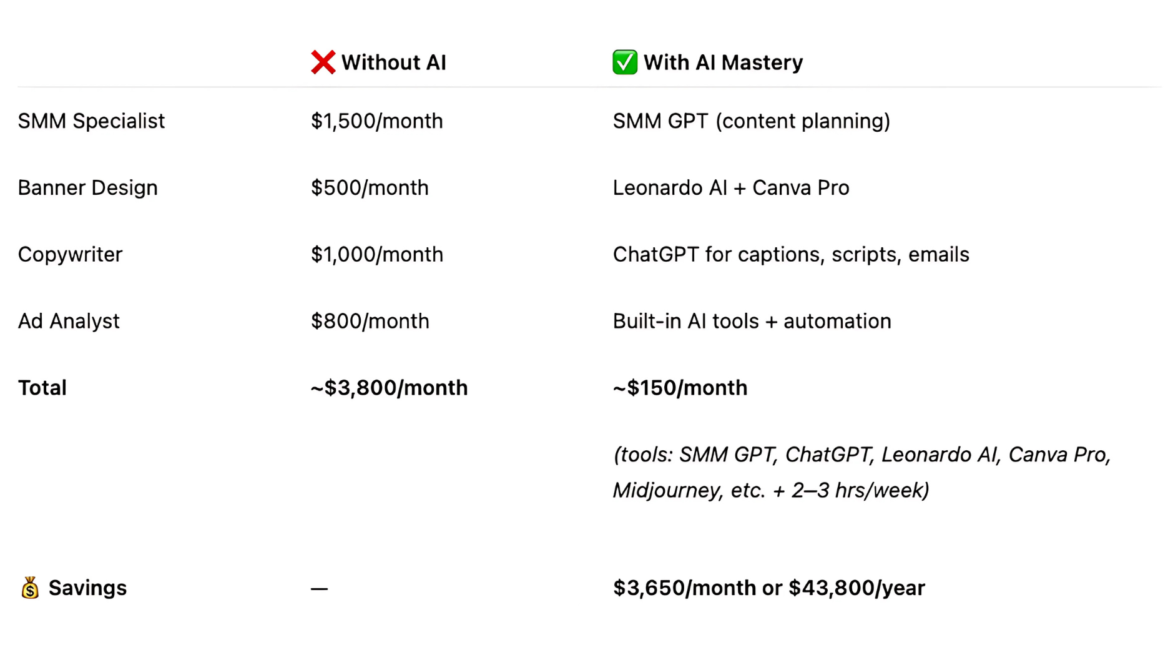This screenshot has width=1173, height=660.
Task: Click the ~$3,800/month total cell
Action: point(389,388)
